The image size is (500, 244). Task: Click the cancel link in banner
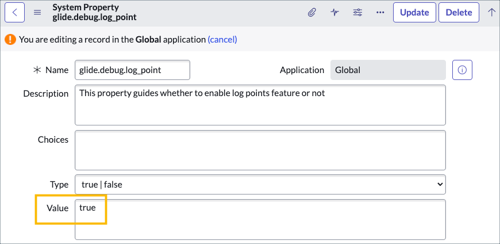tap(222, 40)
